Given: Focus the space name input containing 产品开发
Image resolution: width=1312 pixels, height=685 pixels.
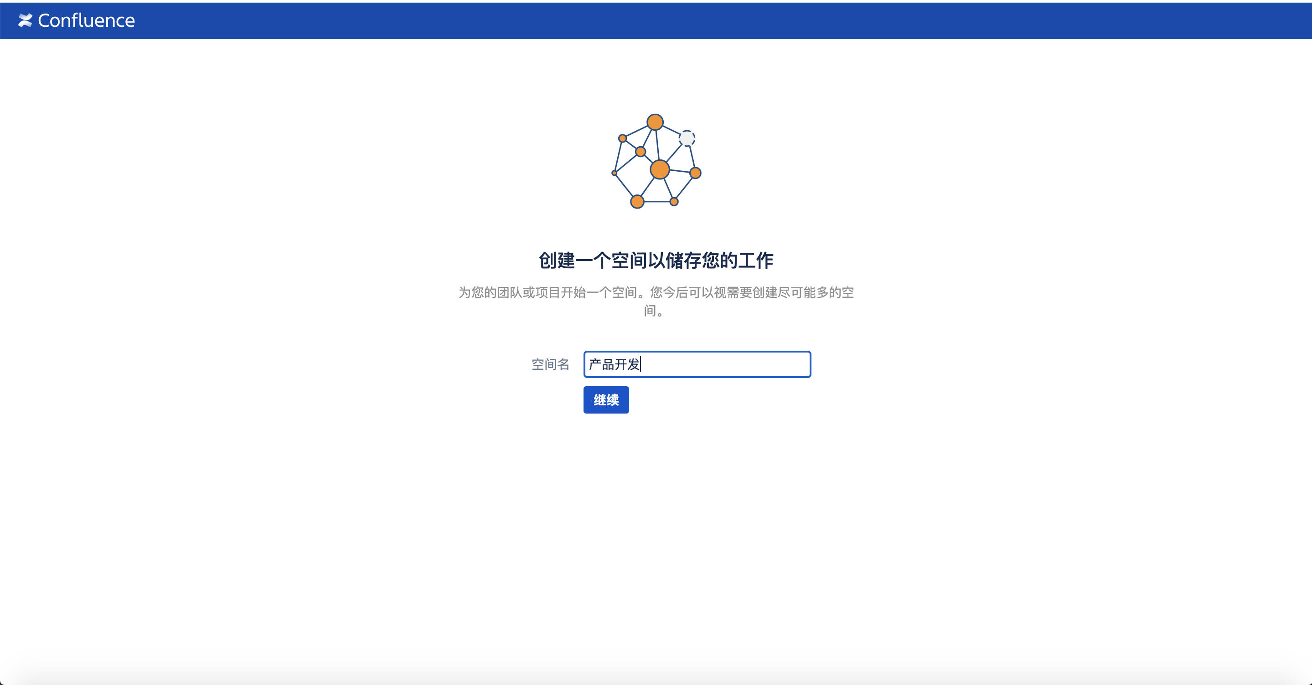Looking at the screenshot, I should pos(697,364).
